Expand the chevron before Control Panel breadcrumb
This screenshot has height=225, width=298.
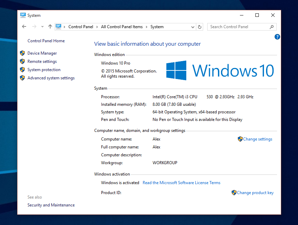click(64, 27)
